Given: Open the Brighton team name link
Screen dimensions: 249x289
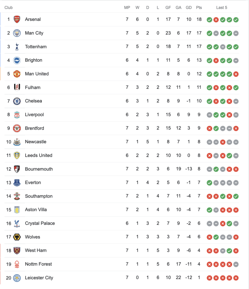Looking at the screenshot, I should pos(34,60).
